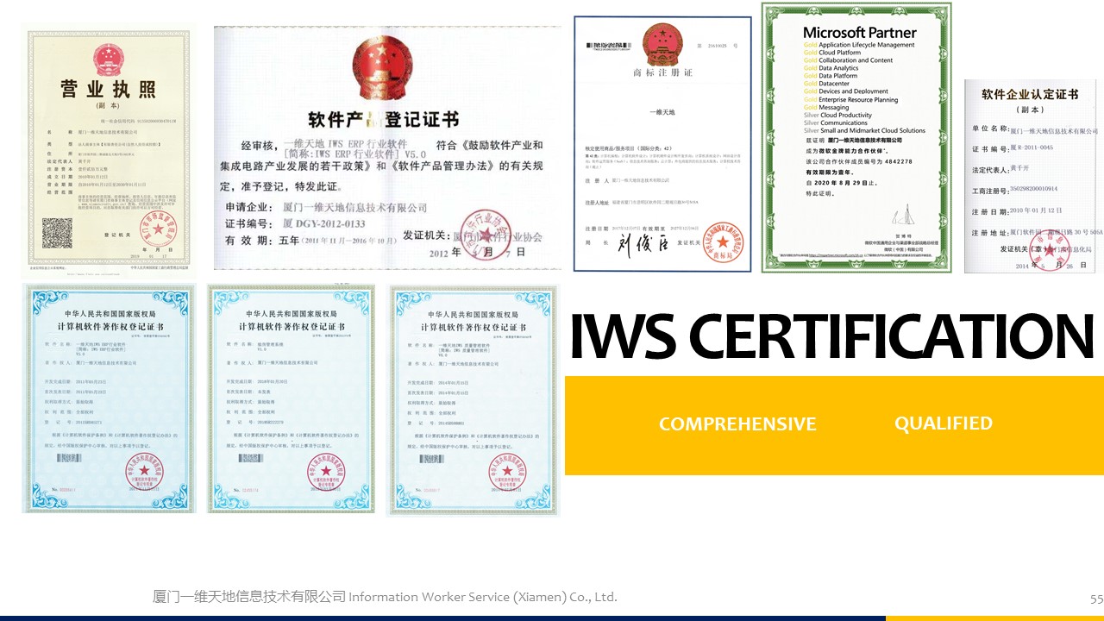The width and height of the screenshot is (1104, 621).
Task: Click the Gold Datacenter line
Action: coord(827,84)
